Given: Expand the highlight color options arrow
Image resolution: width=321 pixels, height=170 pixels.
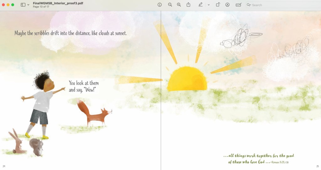Looking at the screenshot, I should tap(208, 5).
